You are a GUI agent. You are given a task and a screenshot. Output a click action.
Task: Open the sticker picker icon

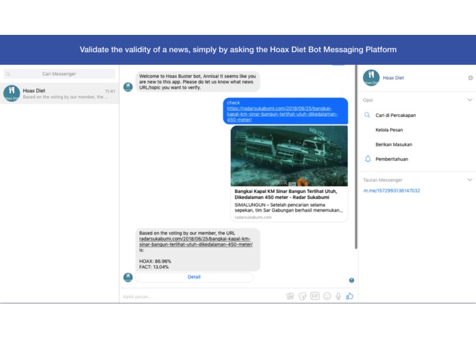point(302,296)
